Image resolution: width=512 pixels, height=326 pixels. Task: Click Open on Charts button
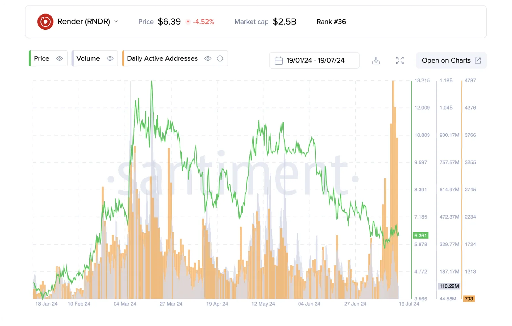click(451, 60)
